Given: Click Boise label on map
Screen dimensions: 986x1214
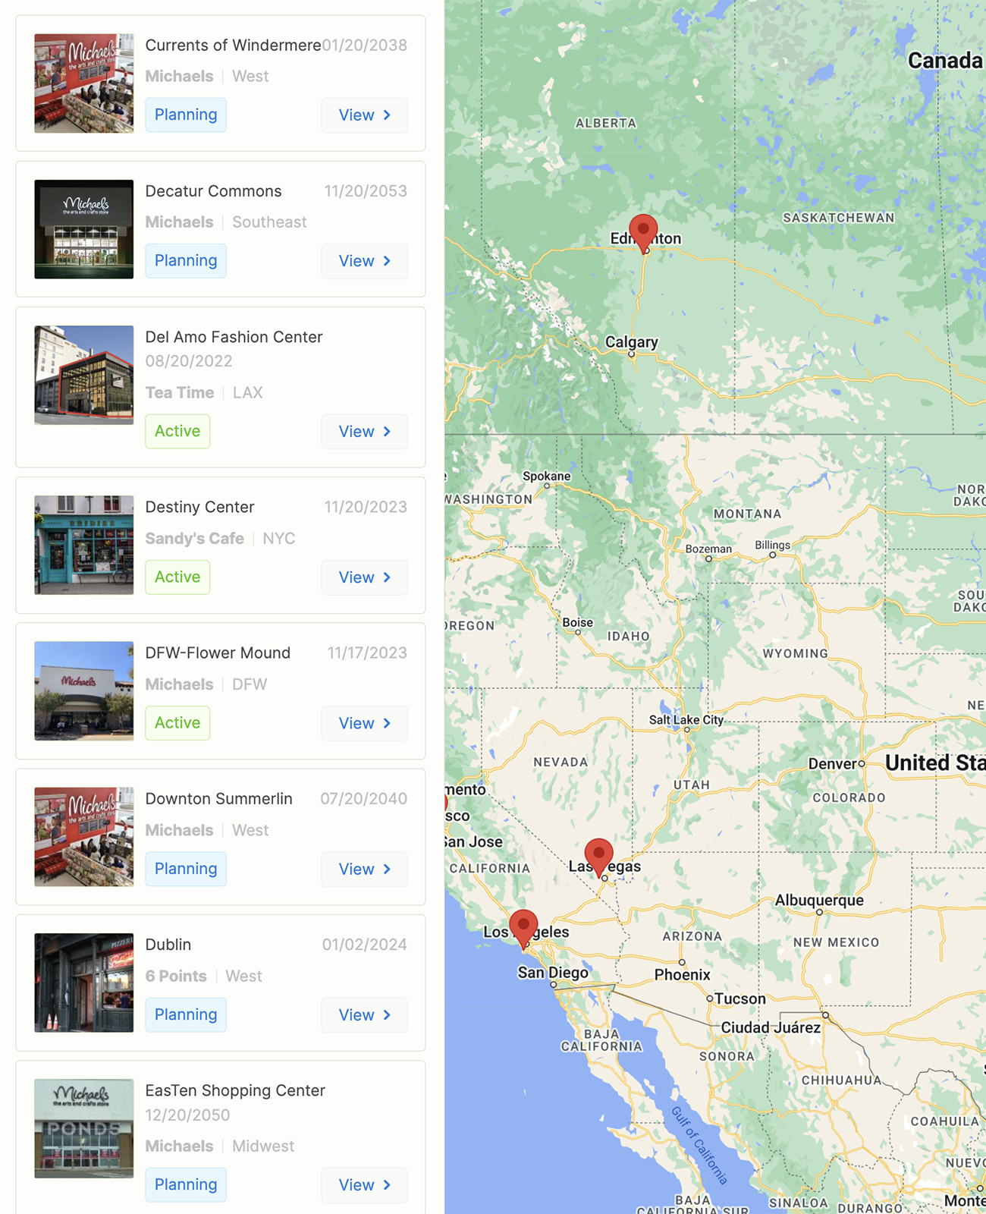Looking at the screenshot, I should click(x=578, y=623).
